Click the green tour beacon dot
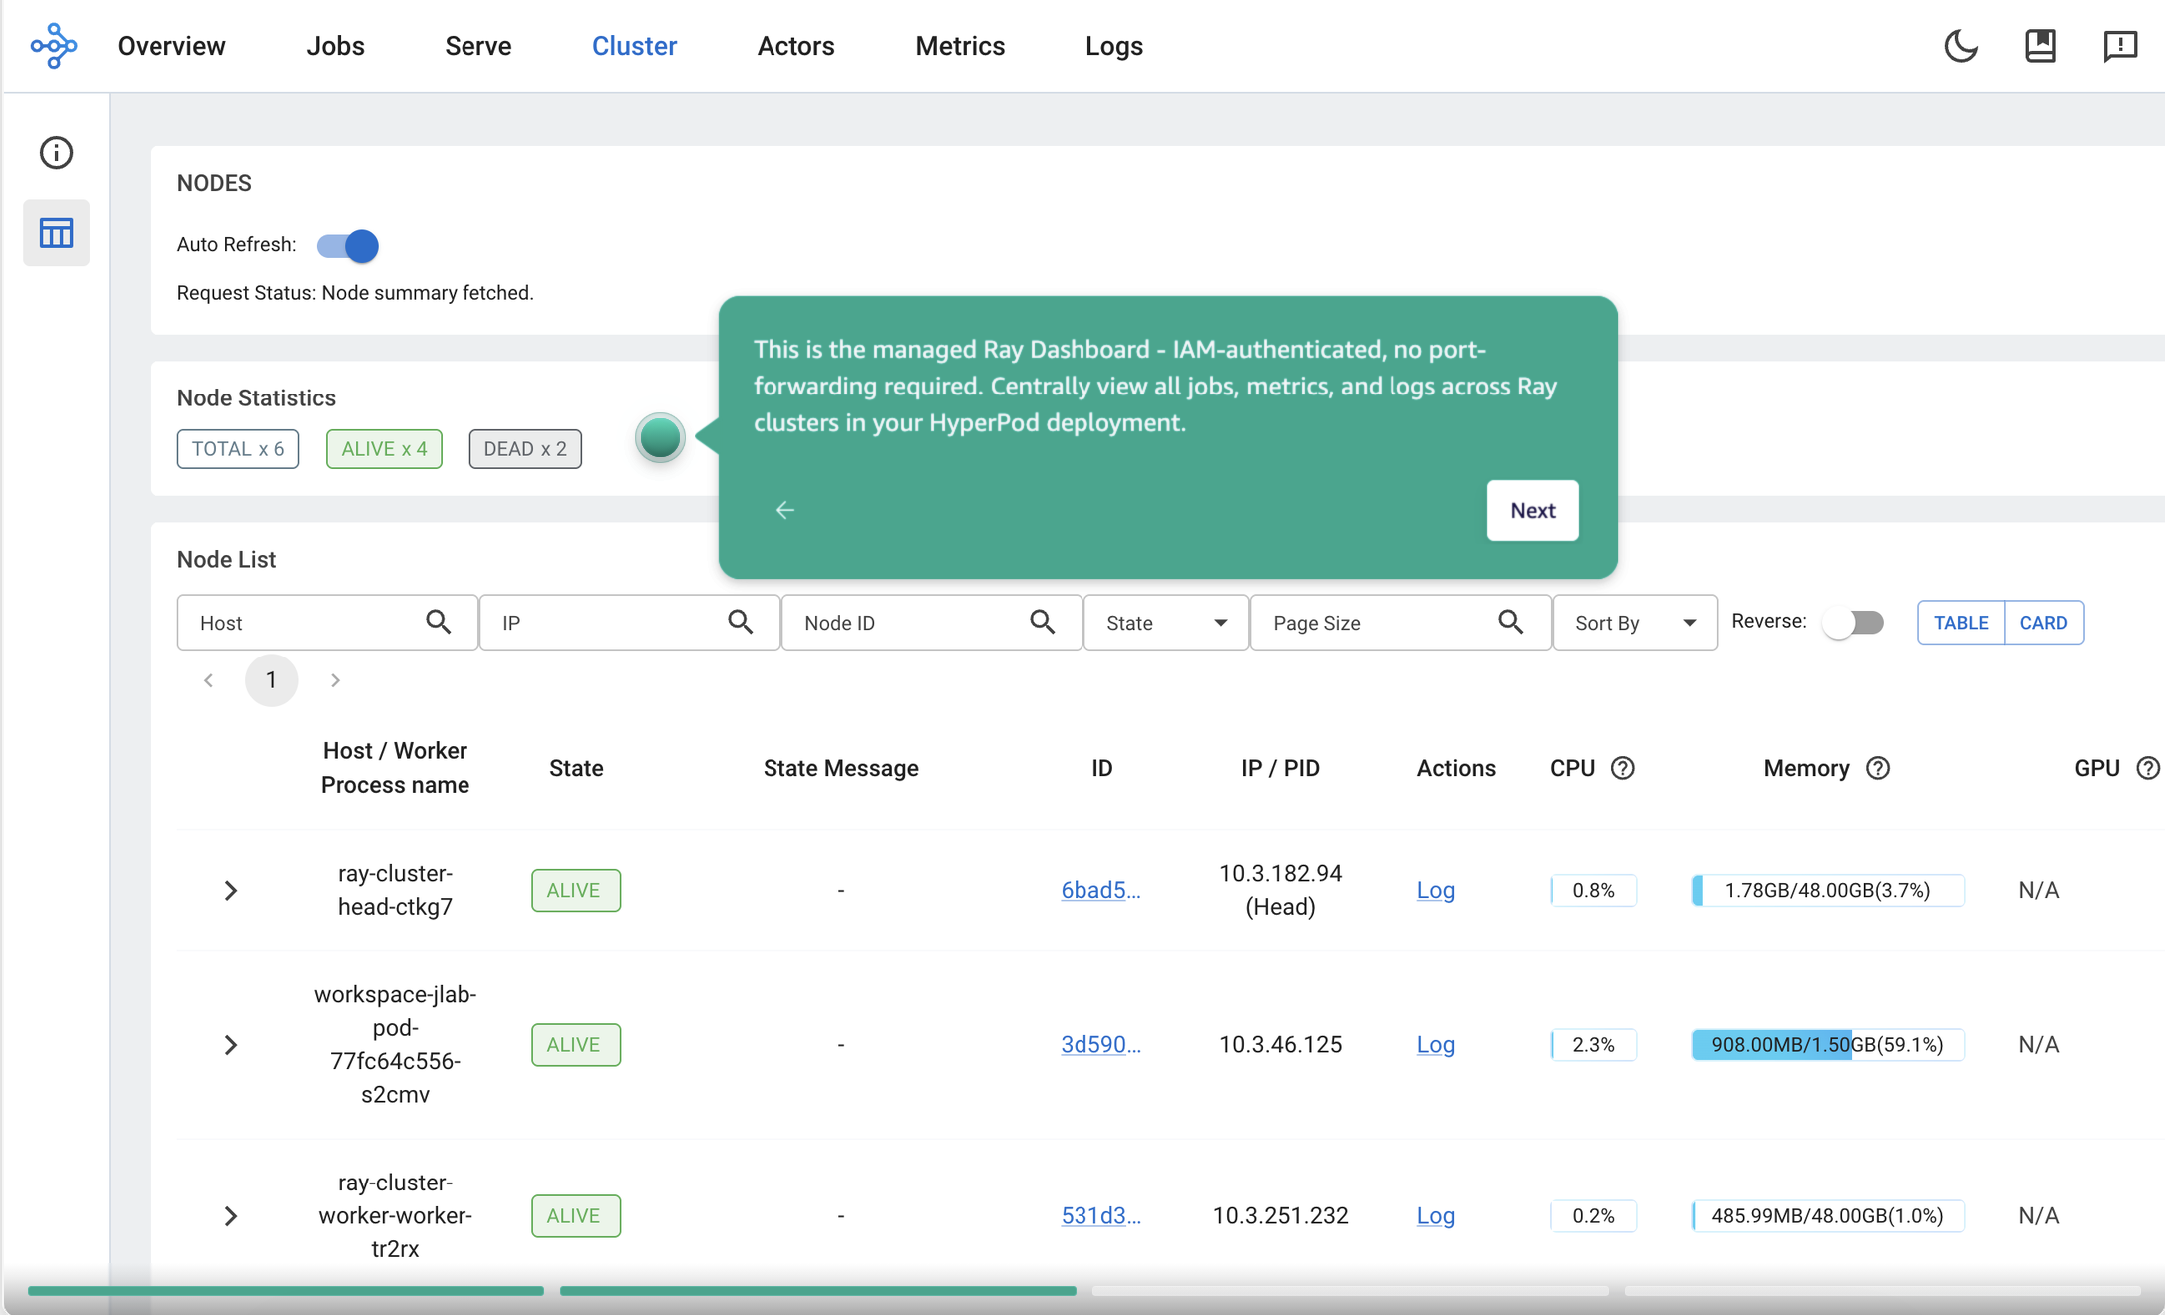The image size is (2165, 1315). (660, 437)
